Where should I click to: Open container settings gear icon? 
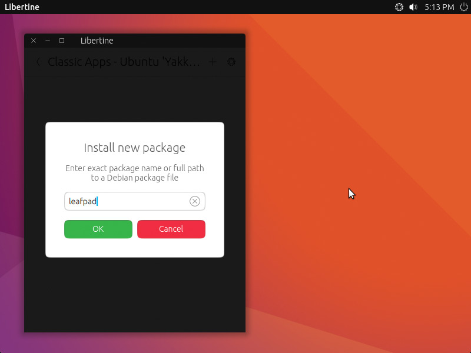(x=231, y=62)
